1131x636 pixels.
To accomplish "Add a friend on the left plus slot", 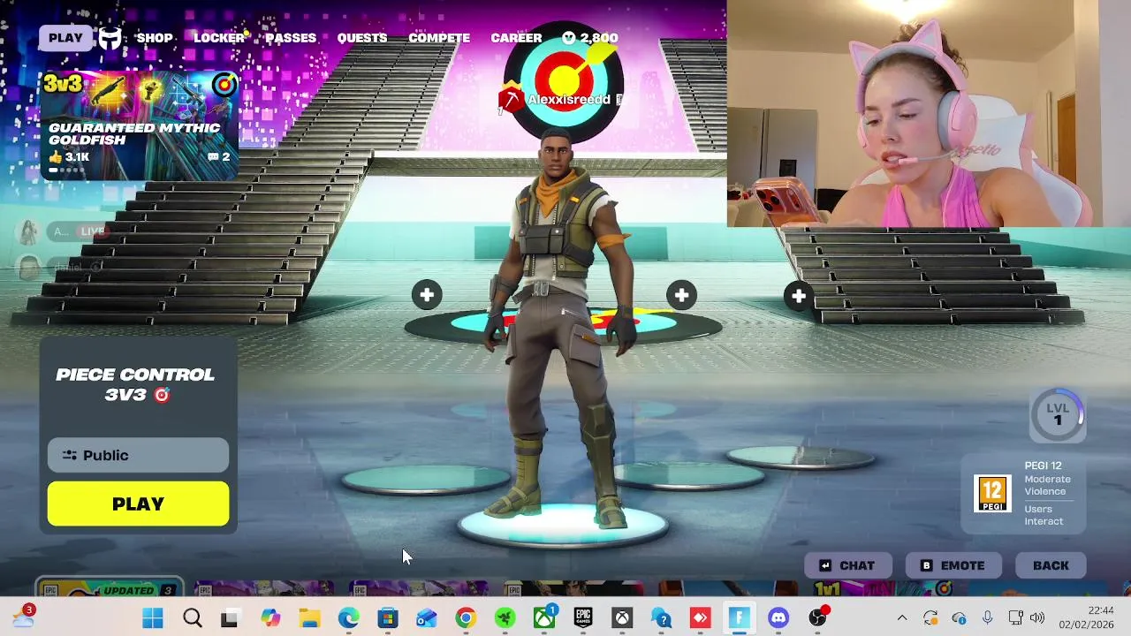I will point(427,295).
